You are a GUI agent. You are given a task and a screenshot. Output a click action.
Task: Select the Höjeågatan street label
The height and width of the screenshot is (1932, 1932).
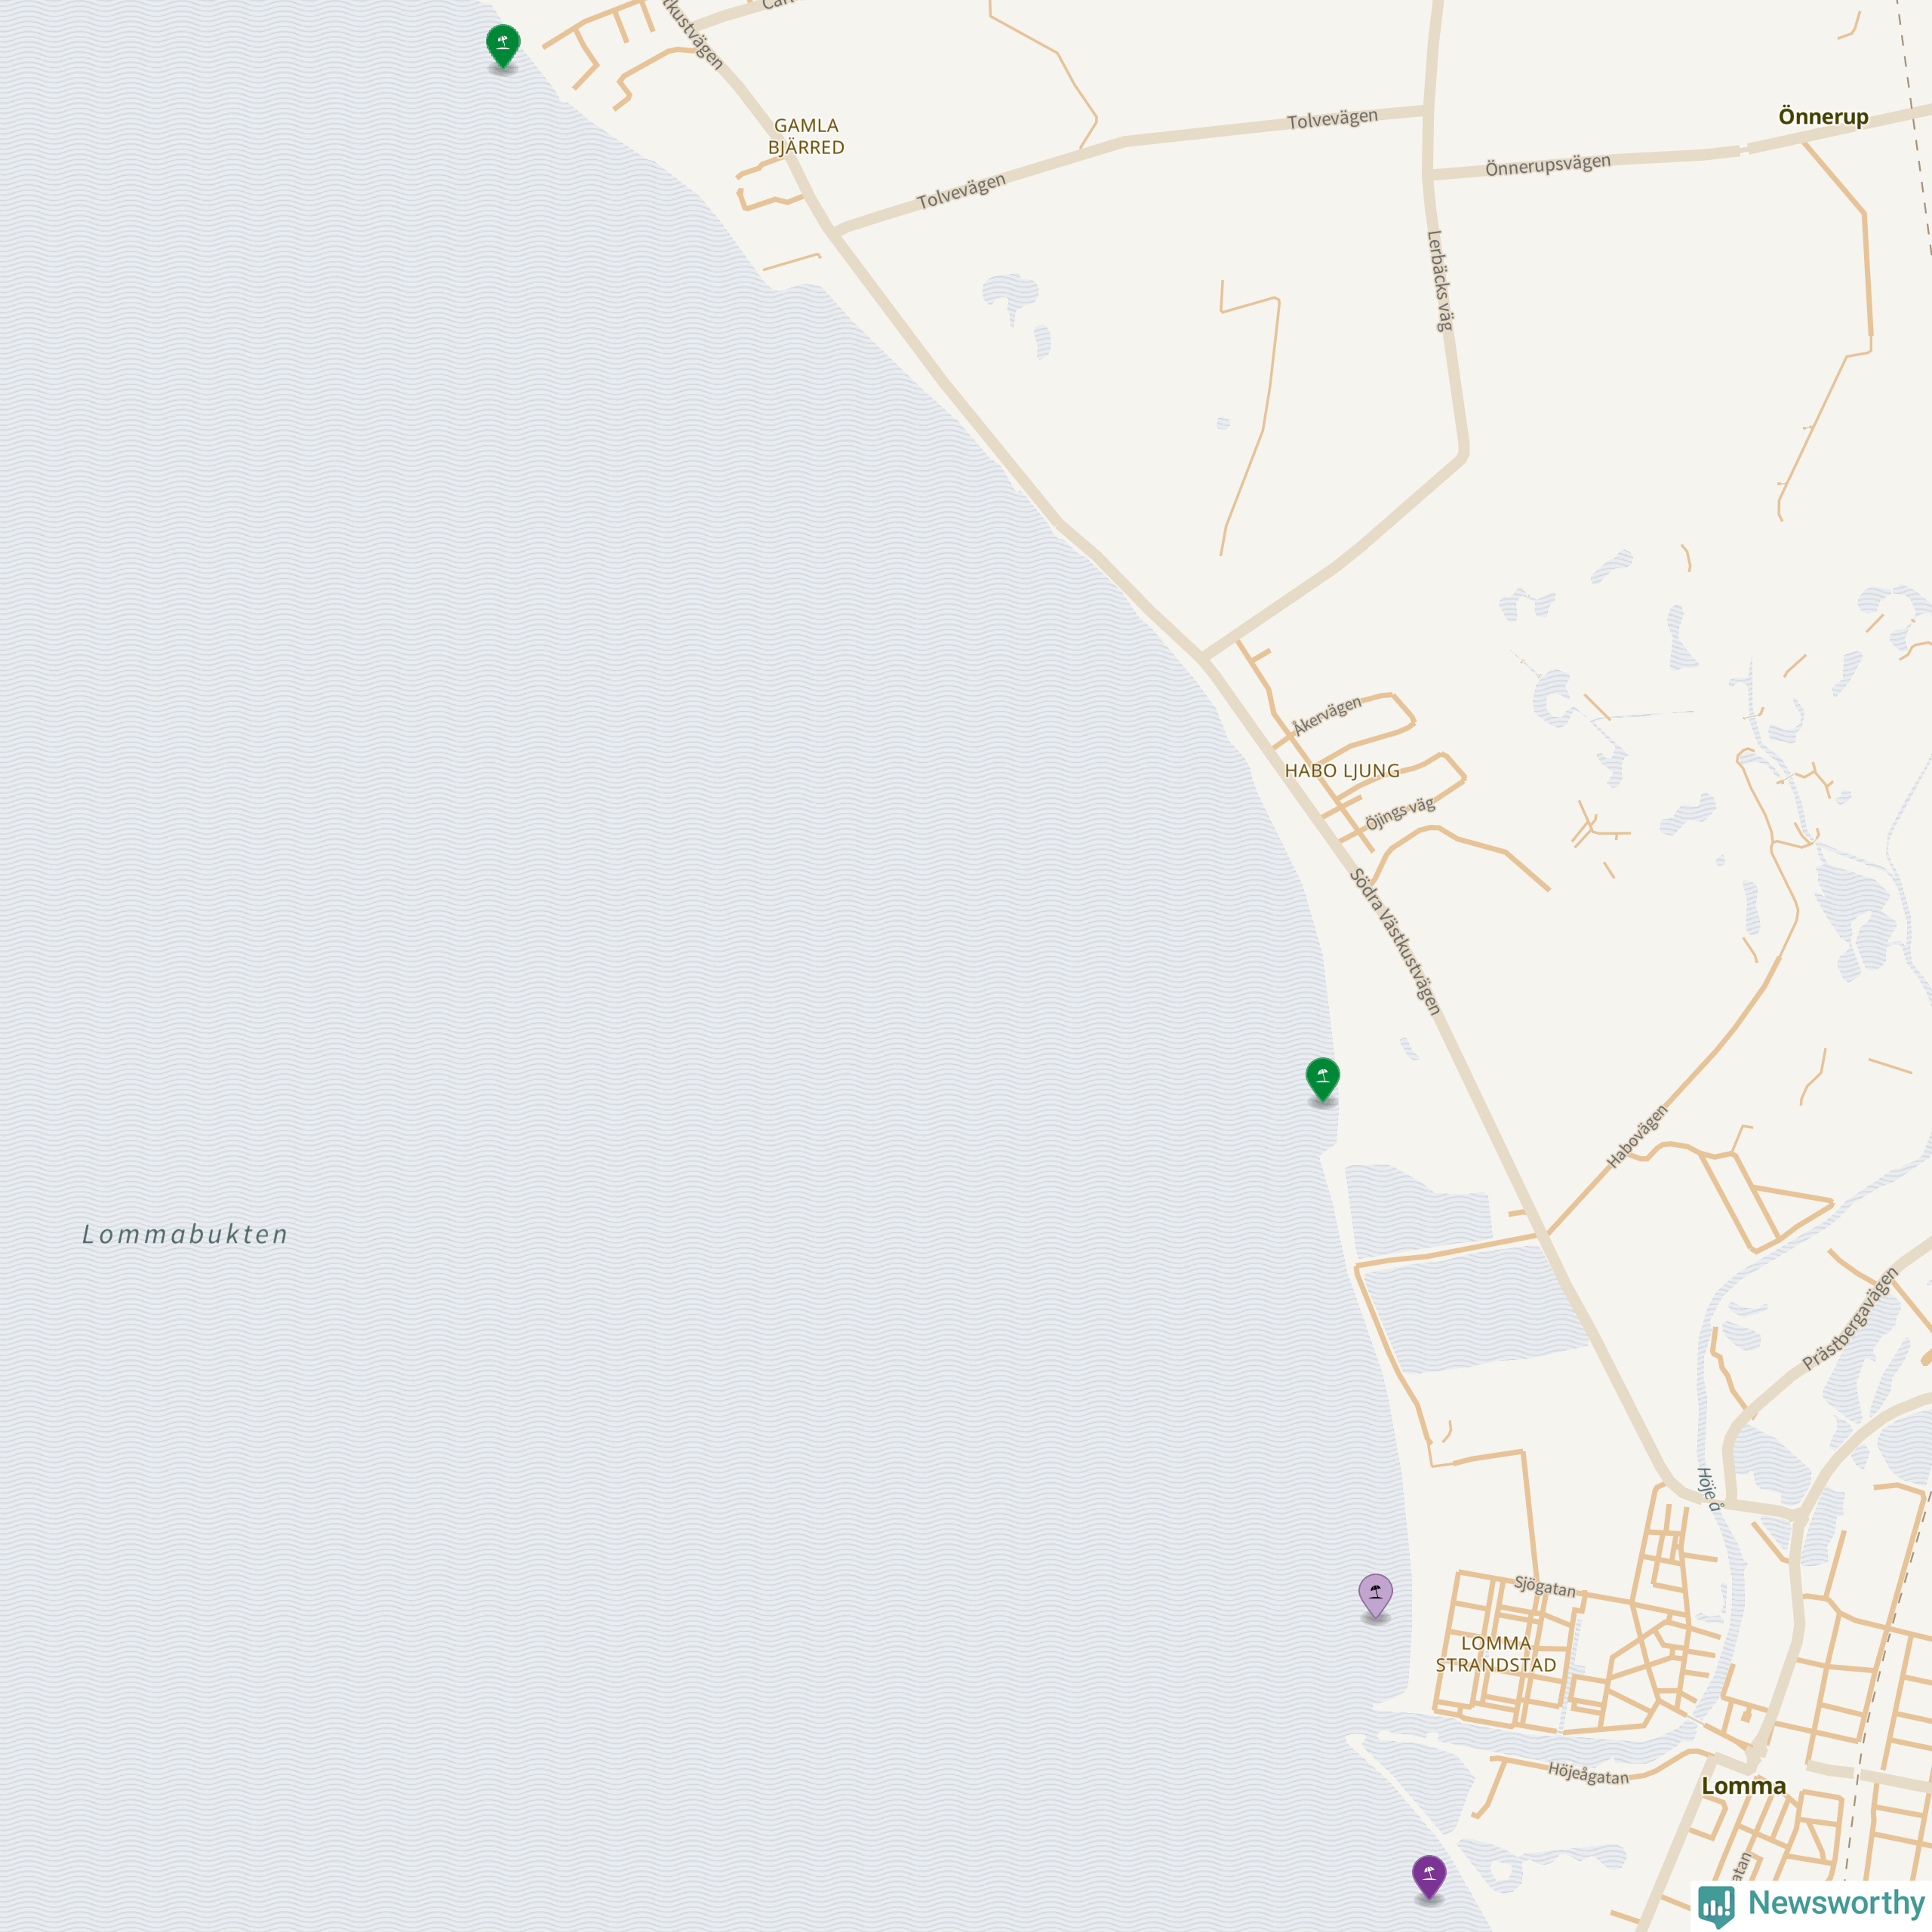click(x=1588, y=1774)
